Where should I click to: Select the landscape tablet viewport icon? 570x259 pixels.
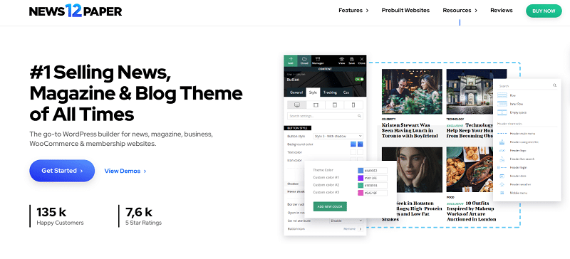click(316, 105)
